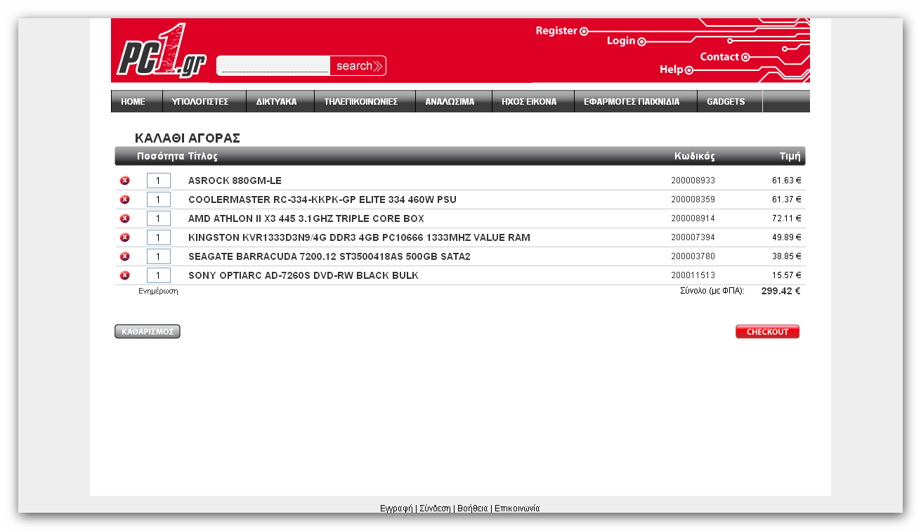This screenshot has width=921, height=531.
Task: Click the ΚΑΛΑΘΙ ΑΓΟΡΑΣ heading
Action: pos(188,138)
